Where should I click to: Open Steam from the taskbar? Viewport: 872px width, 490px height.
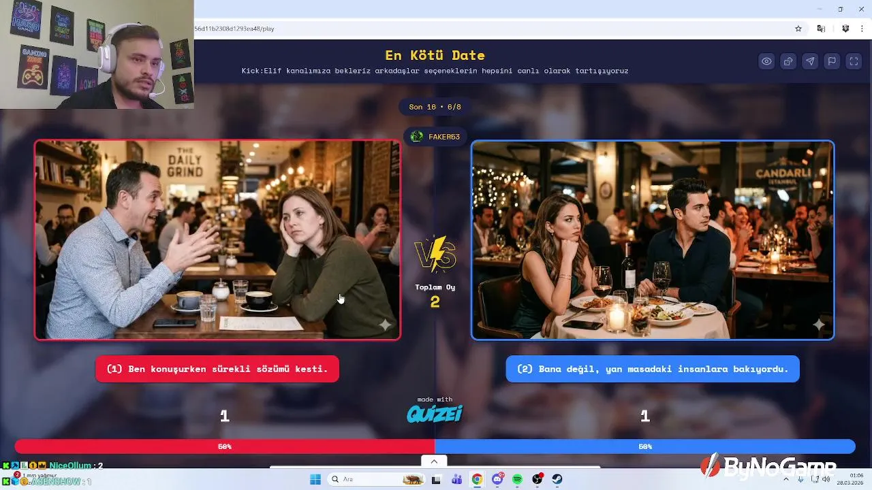[557, 479]
